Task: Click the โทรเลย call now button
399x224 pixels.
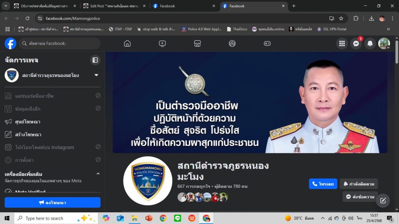Action: coord(323,184)
